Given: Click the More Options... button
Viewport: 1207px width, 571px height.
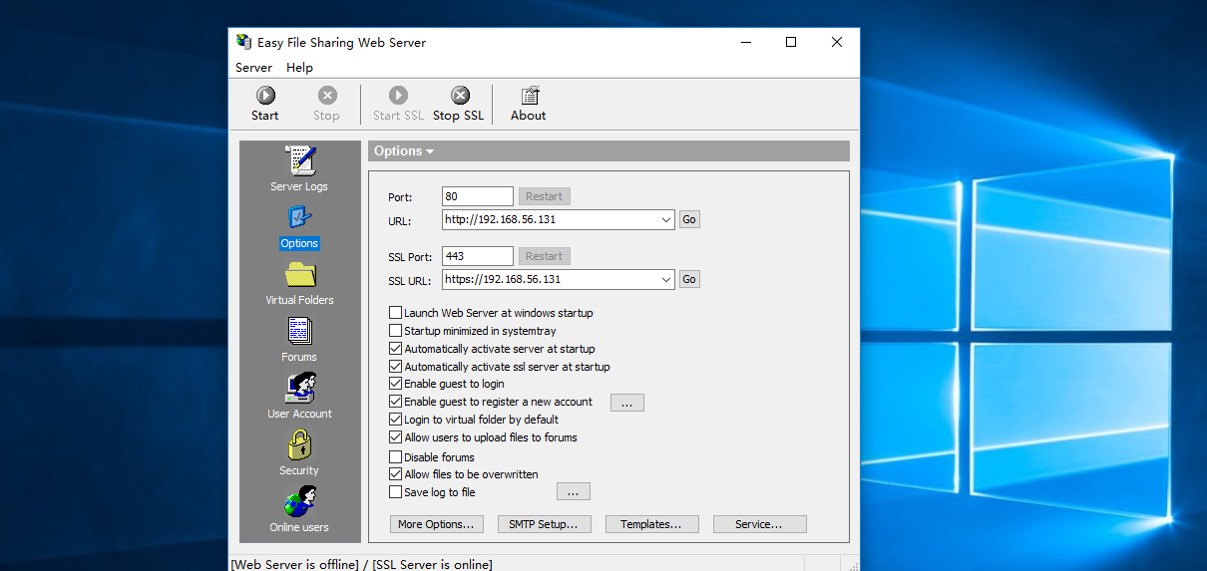Looking at the screenshot, I should (437, 524).
